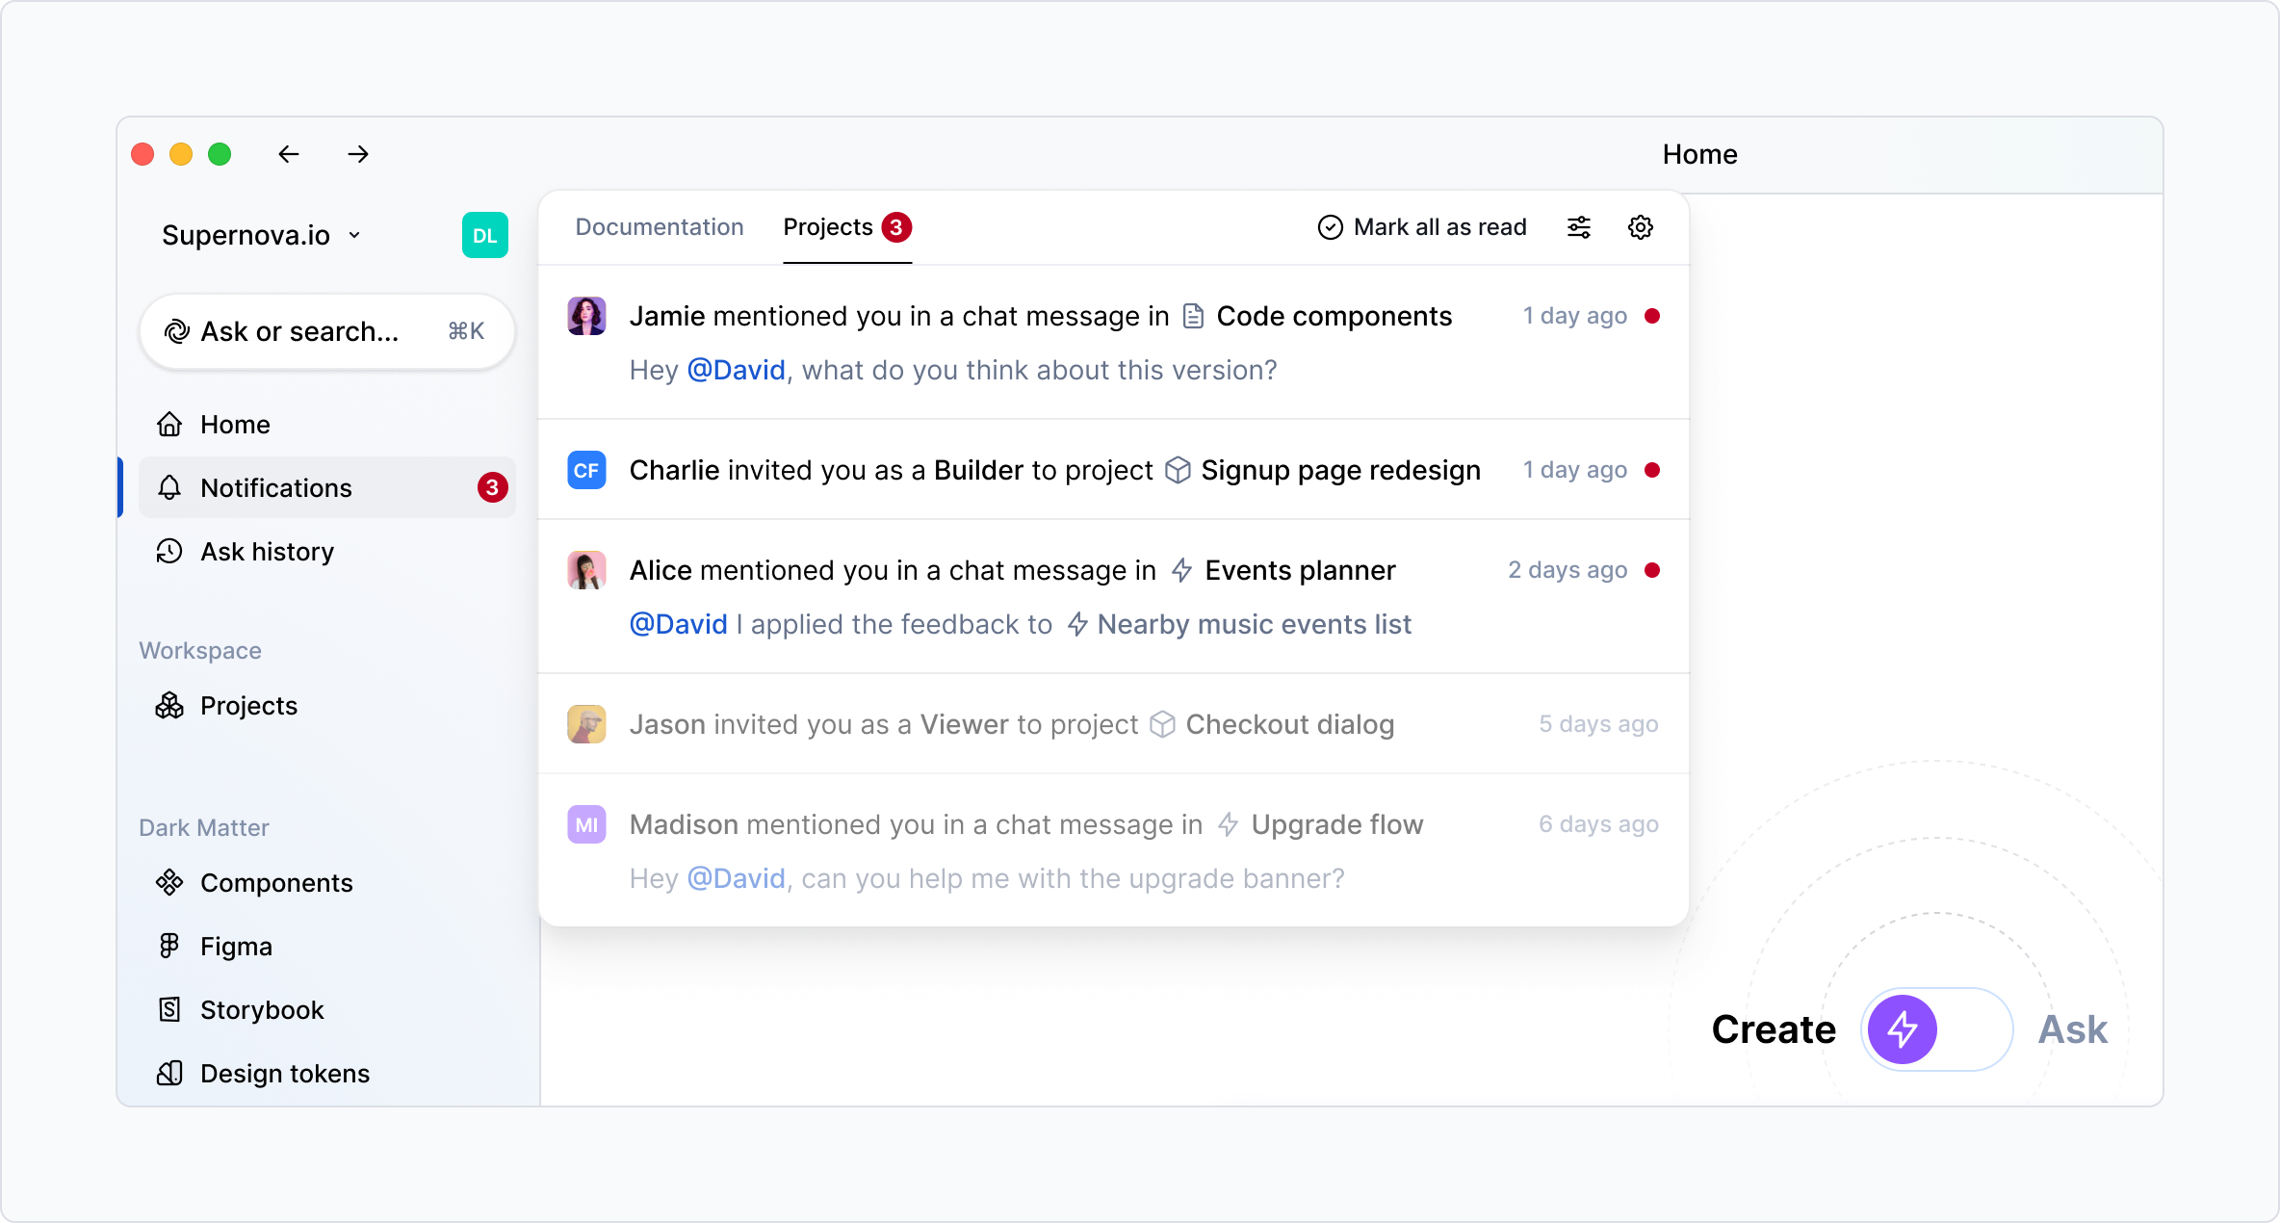Click the Ask or search field

point(325,331)
